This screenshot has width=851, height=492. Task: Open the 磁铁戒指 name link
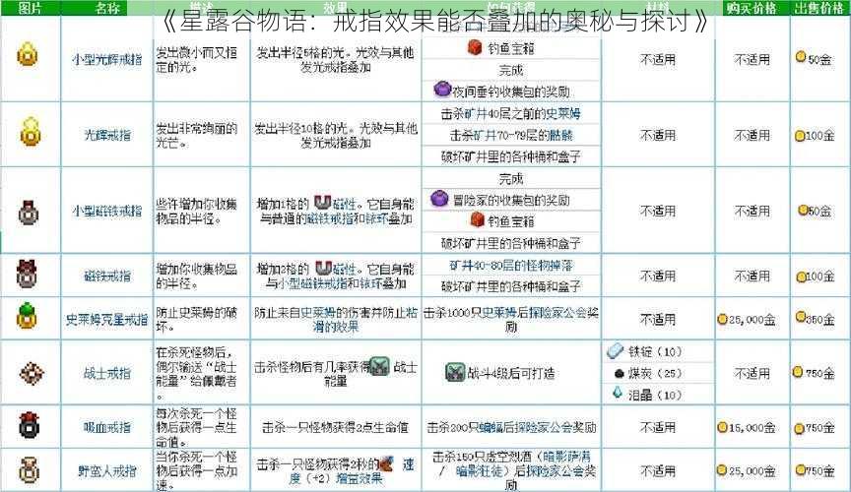pyautogui.click(x=107, y=276)
